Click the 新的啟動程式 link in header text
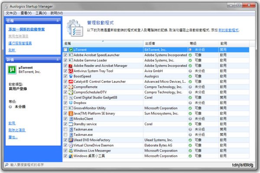Screen dimensions: 260x173 tap(228, 30)
